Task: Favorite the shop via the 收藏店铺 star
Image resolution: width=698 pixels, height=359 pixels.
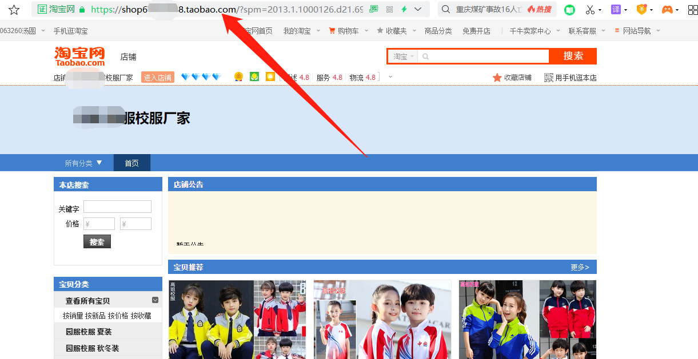Action: pyautogui.click(x=497, y=77)
